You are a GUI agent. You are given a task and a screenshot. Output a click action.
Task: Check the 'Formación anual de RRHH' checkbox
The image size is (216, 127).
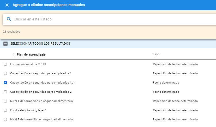(x=5, y=64)
